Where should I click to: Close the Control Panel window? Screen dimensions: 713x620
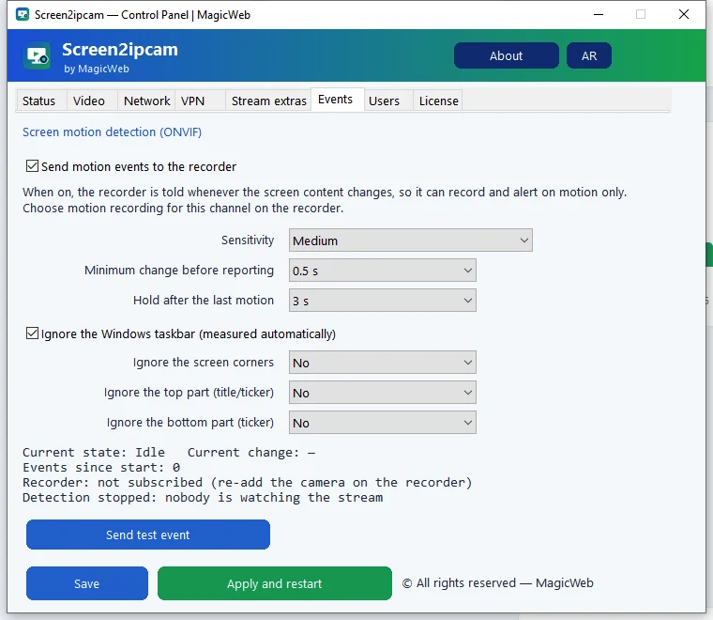(683, 15)
